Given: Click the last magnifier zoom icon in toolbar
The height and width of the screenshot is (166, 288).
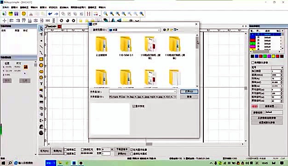Looking at the screenshot, I should (141, 14).
